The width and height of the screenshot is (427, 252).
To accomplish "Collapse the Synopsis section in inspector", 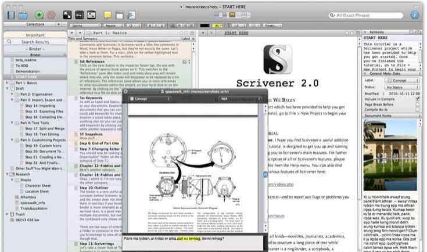I will (x=365, y=32).
